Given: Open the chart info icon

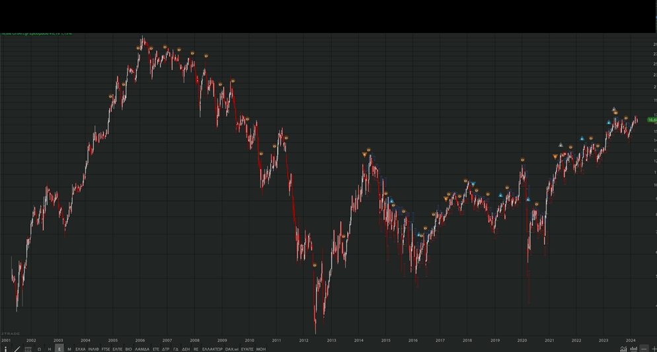Looking at the screenshot, I should [x=5, y=349].
